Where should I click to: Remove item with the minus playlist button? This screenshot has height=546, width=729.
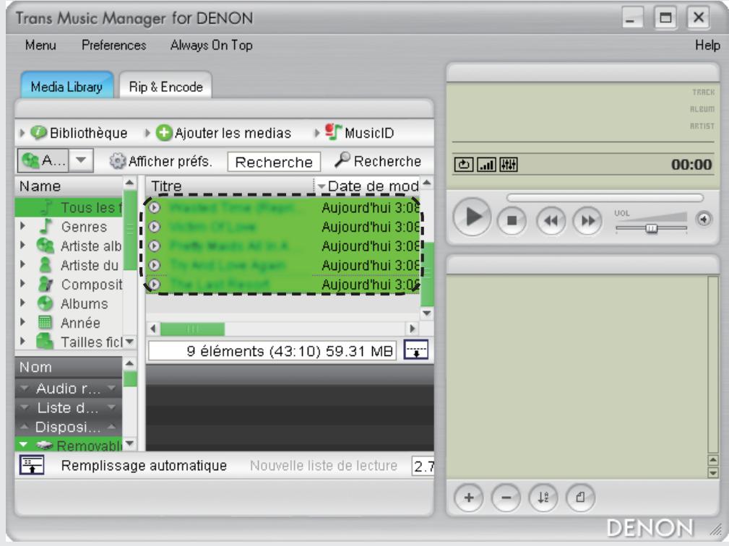click(506, 498)
